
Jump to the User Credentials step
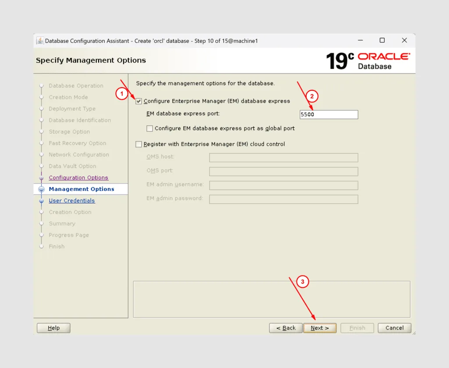coord(71,200)
